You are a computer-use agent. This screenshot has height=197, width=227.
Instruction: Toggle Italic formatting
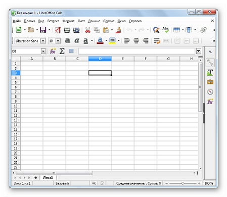(x=77, y=41)
